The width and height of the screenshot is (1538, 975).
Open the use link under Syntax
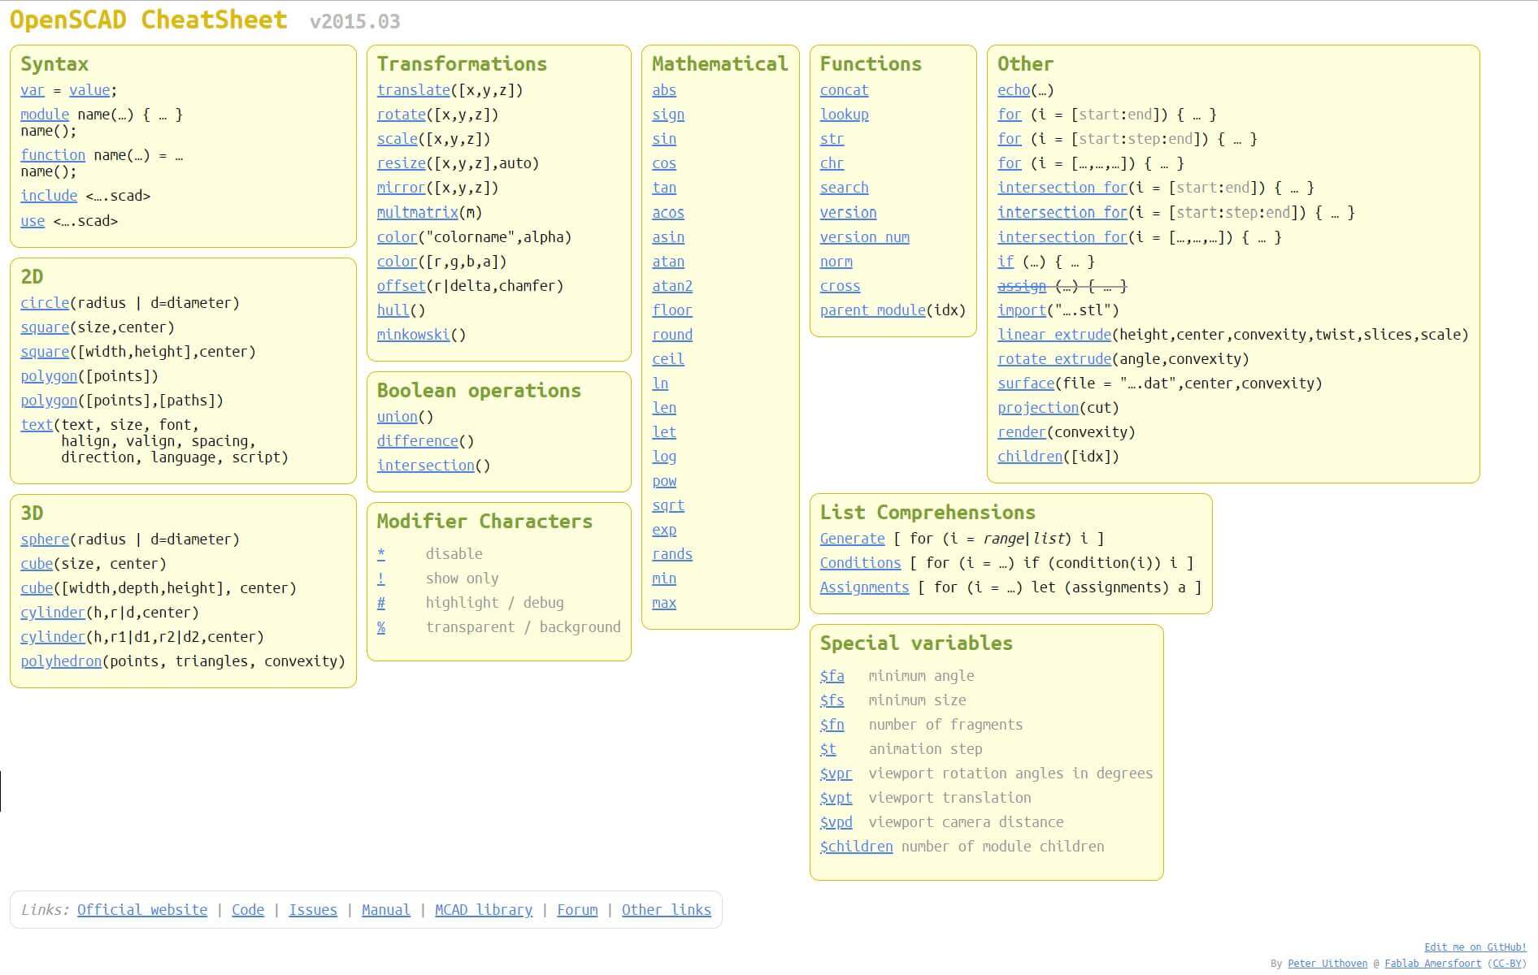[x=33, y=221]
